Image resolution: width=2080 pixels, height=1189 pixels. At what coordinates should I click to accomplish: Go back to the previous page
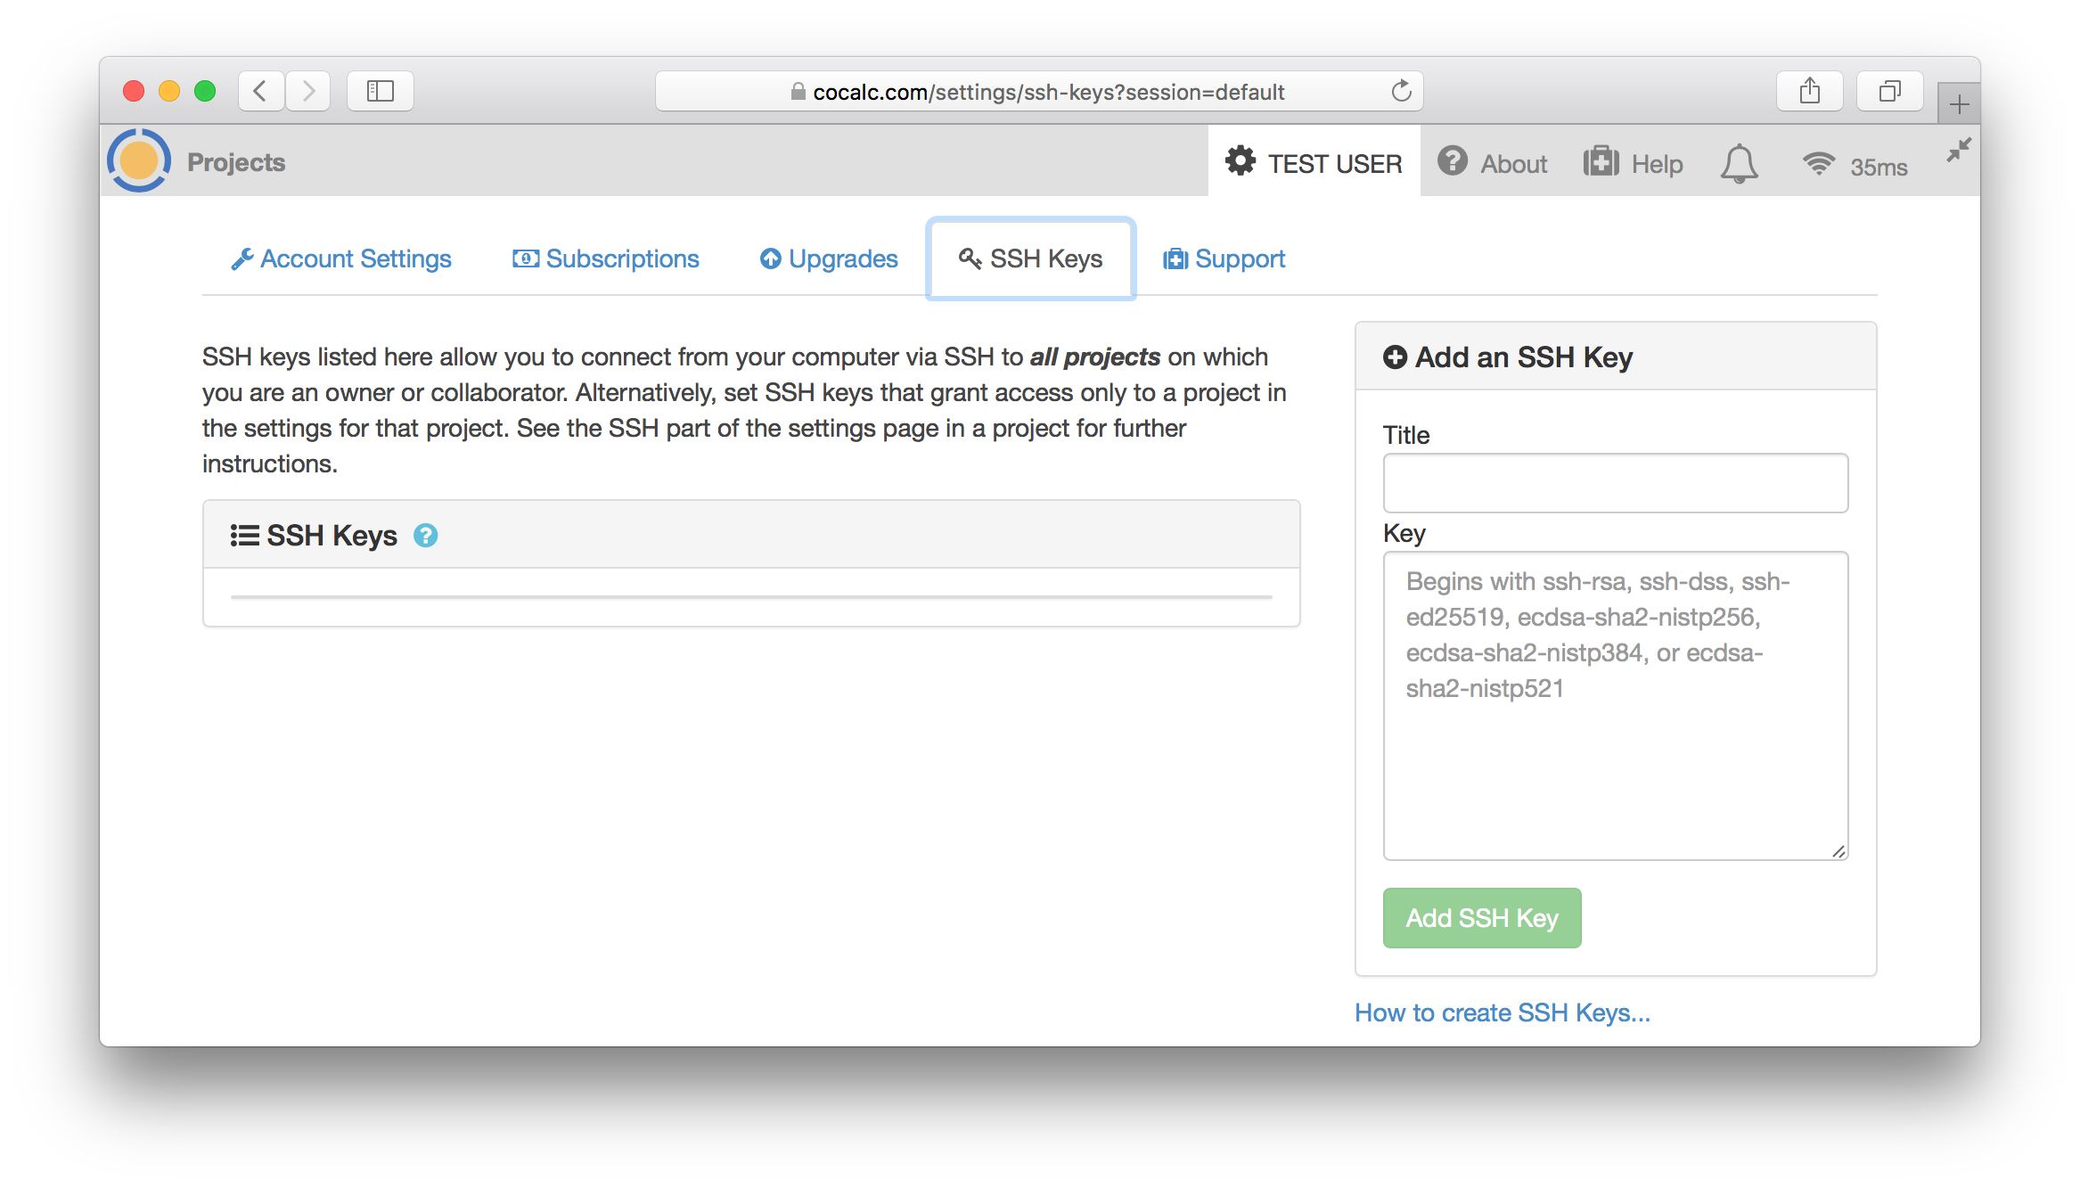click(260, 91)
